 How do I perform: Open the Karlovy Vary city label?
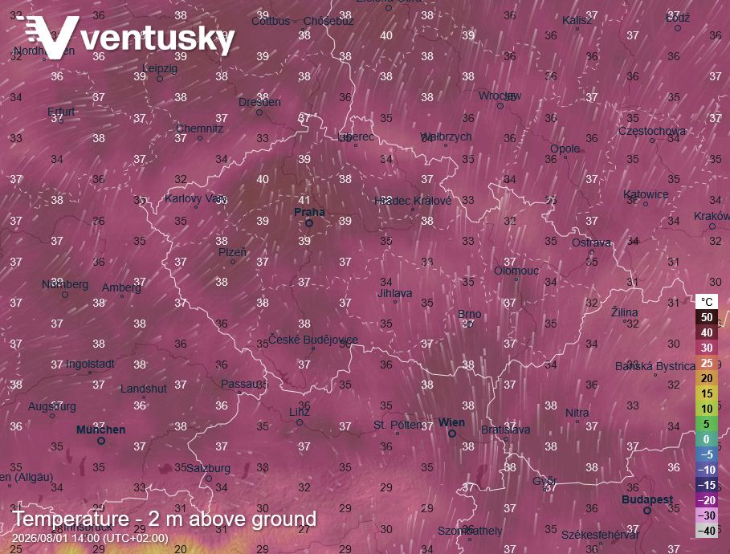(x=196, y=199)
